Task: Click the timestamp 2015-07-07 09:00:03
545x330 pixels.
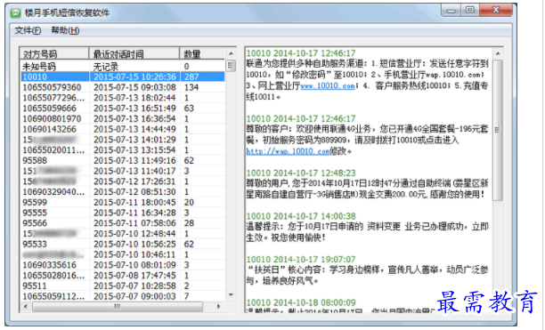Action: point(134,296)
